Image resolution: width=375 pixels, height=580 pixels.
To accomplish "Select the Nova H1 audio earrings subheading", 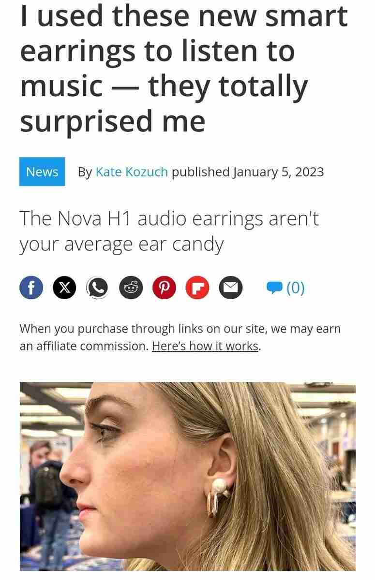I will click(x=169, y=232).
